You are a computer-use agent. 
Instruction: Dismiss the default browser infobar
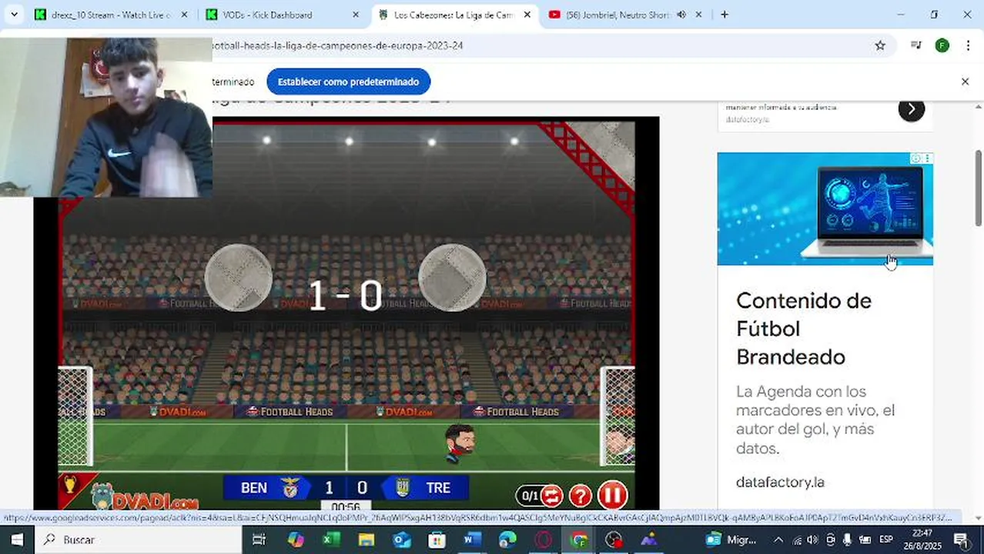tap(965, 82)
